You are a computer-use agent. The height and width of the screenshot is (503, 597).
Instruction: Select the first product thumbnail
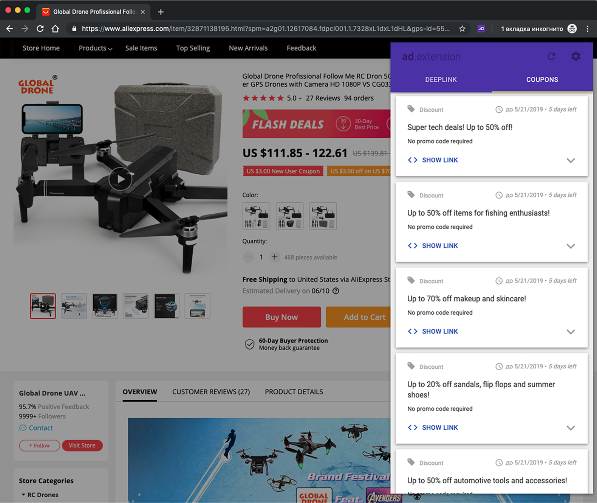(43, 306)
